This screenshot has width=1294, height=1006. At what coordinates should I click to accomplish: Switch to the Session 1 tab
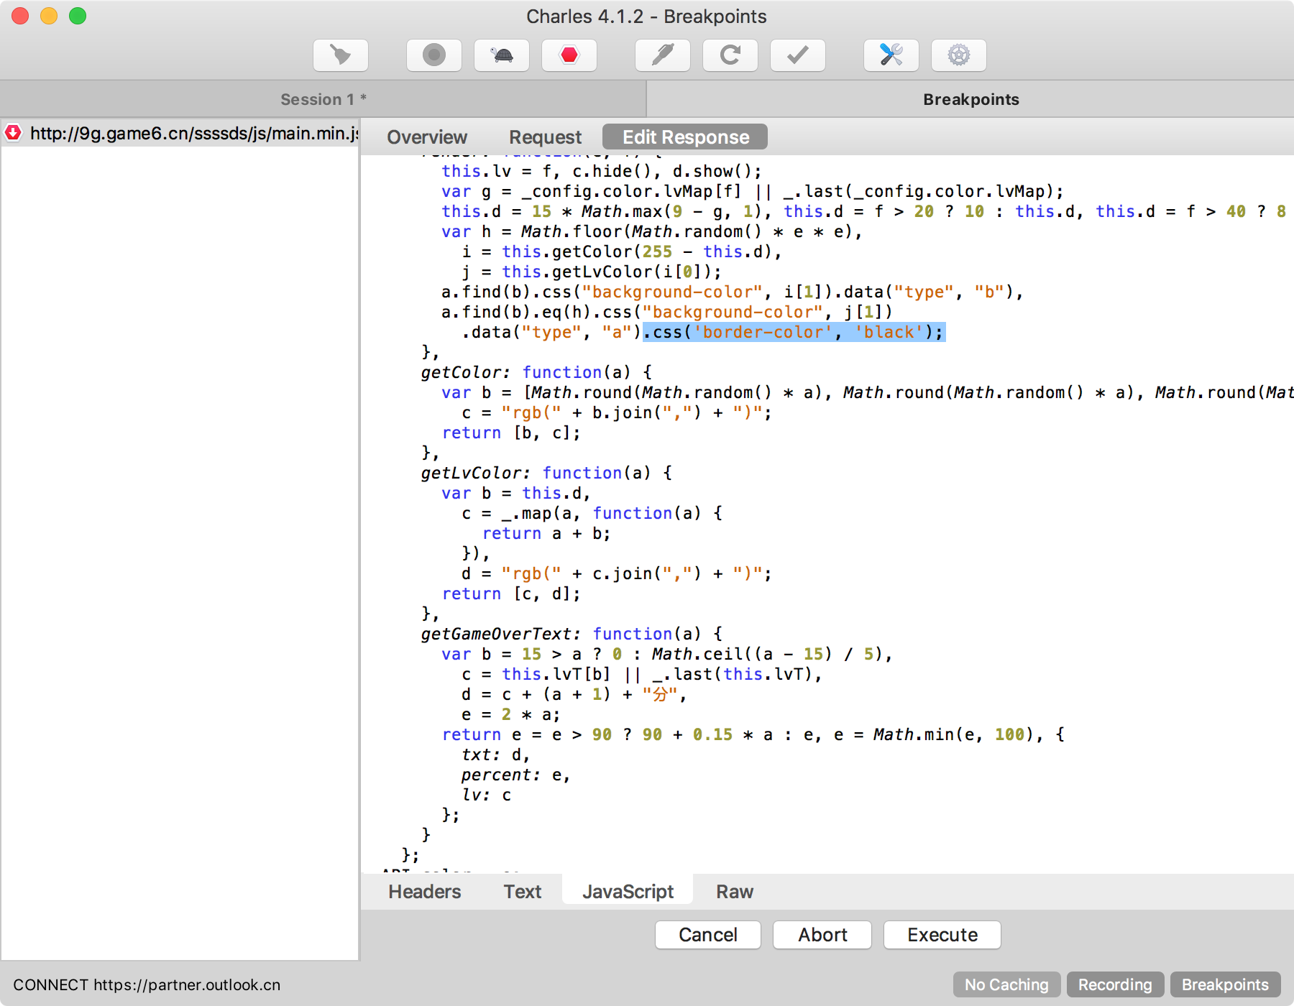(x=323, y=99)
